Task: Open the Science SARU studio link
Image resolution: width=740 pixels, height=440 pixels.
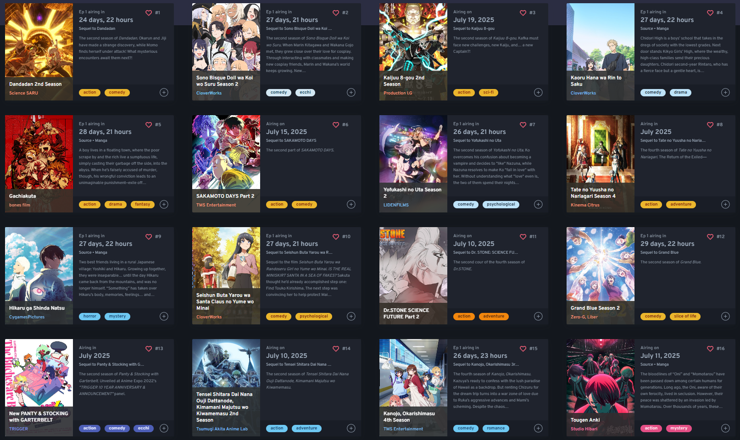Action: [x=23, y=93]
